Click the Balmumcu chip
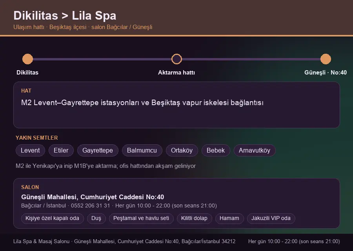353x251 pixels. click(x=142, y=150)
